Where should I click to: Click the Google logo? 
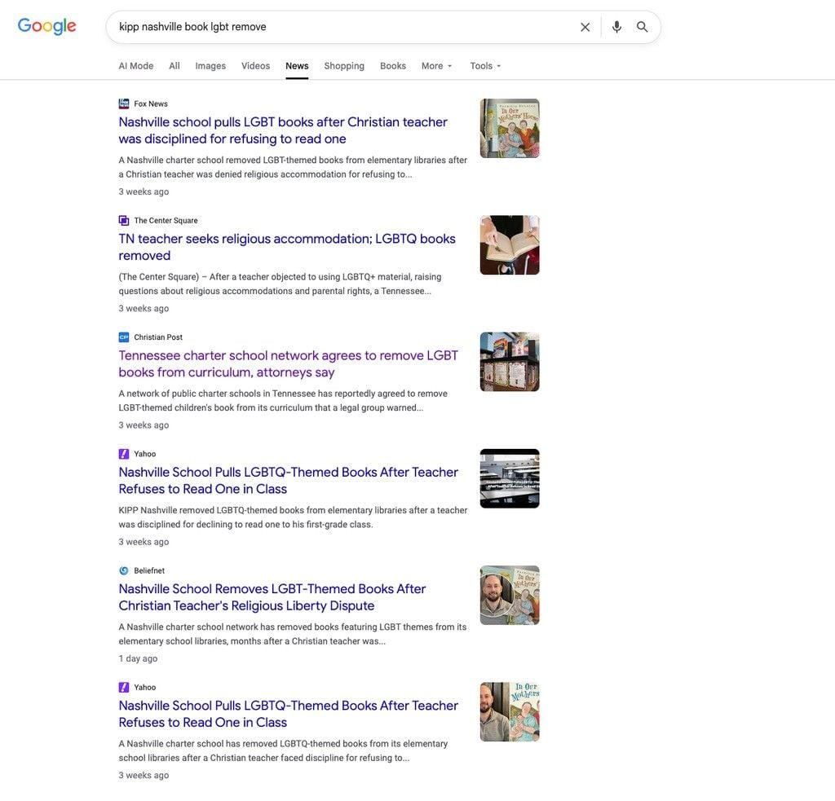[46, 26]
